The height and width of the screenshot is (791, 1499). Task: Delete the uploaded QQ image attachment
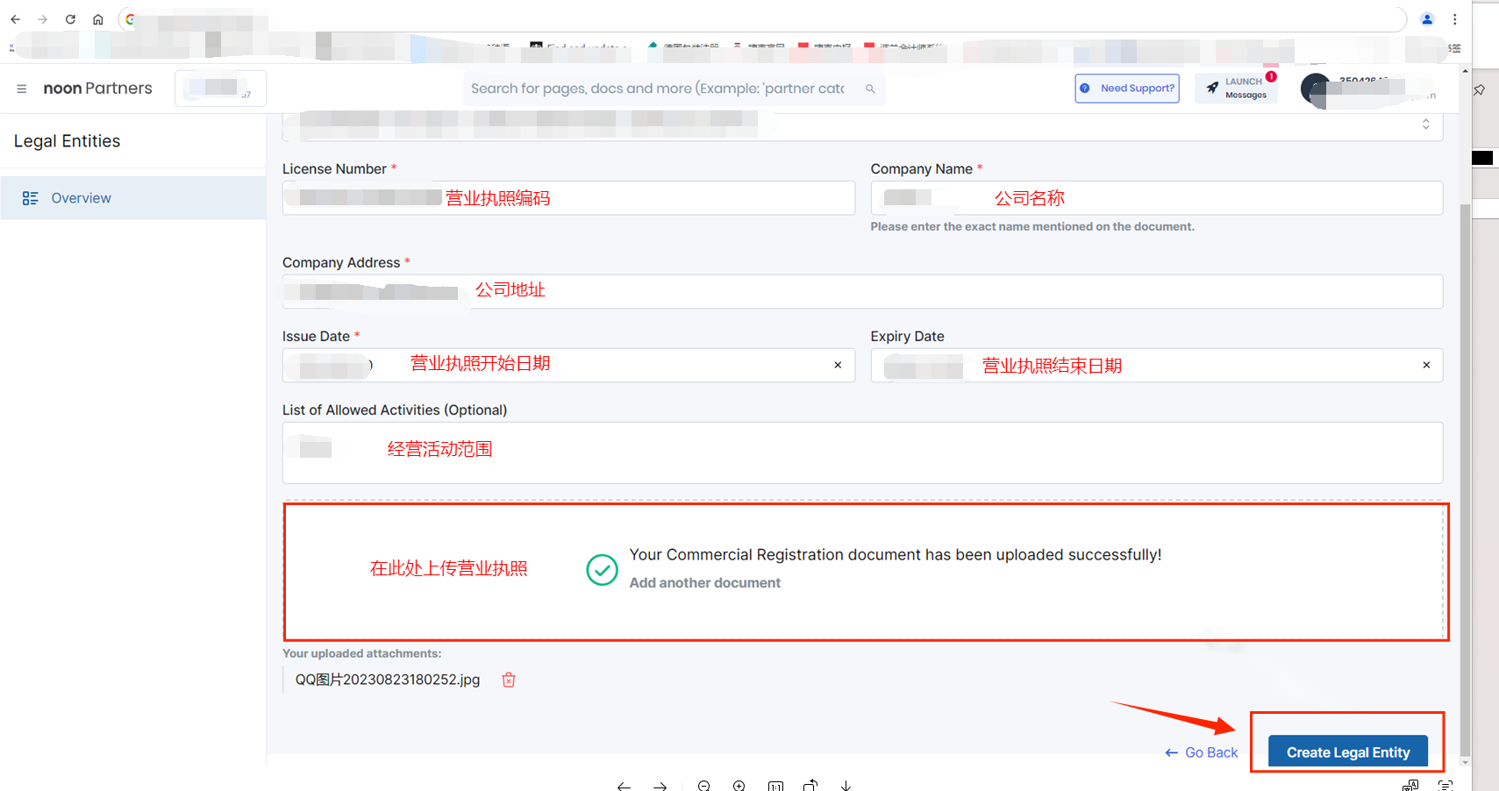click(x=509, y=680)
